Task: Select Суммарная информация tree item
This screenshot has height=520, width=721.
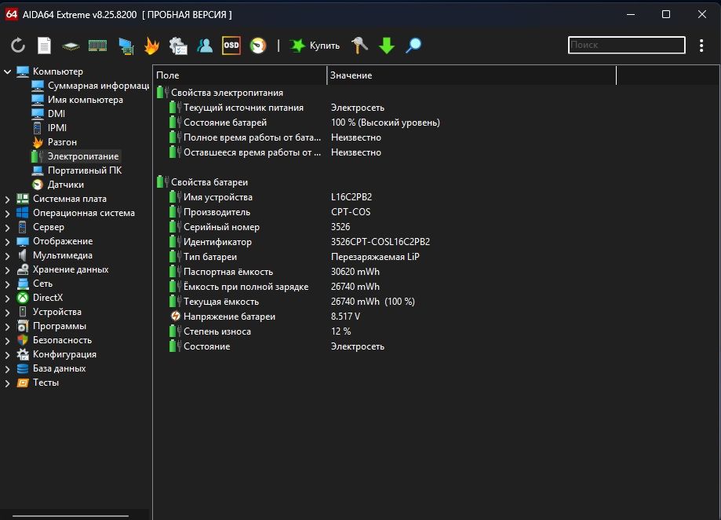Action: coord(90,86)
